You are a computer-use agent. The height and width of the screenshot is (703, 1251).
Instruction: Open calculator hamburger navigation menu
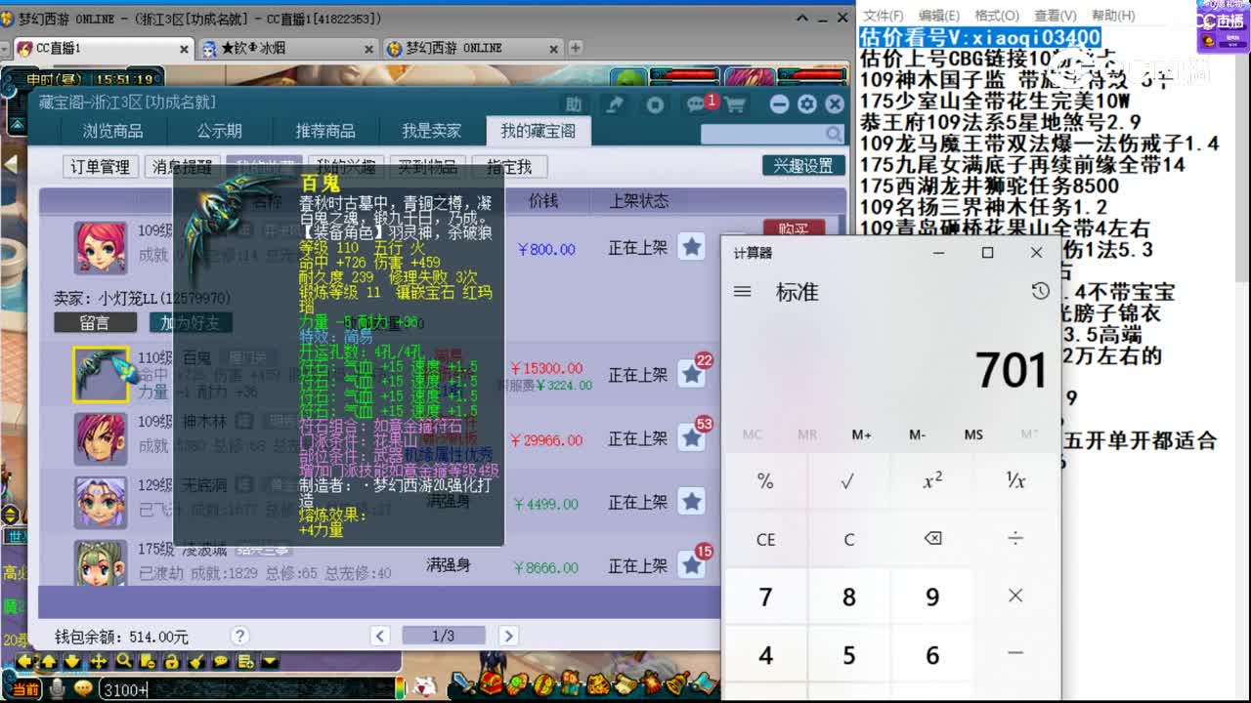[743, 291]
